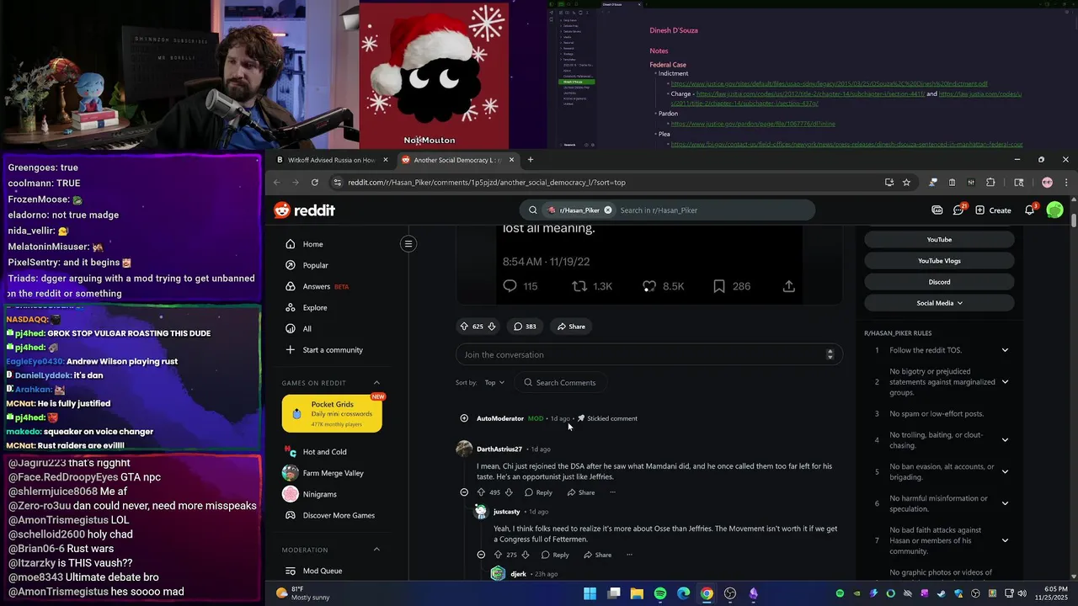Open the 383 comments button
Viewport: 1078px width, 606px height.
525,327
